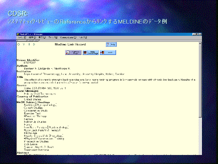The width and height of the screenshot is (218, 164).
Task: Open the ジャンプ (Go) menu
Action: [x=53, y=37]
